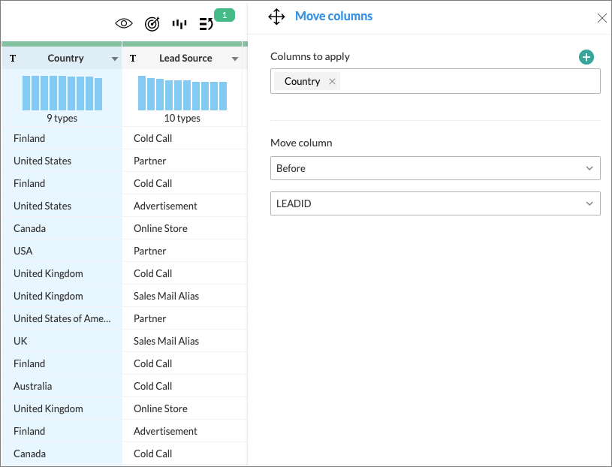Click the United States of America cell
Image resolution: width=612 pixels, height=467 pixels.
(62, 318)
